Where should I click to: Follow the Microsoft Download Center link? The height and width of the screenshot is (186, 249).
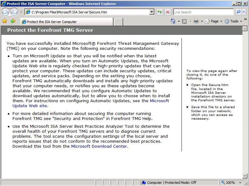pos(99,146)
